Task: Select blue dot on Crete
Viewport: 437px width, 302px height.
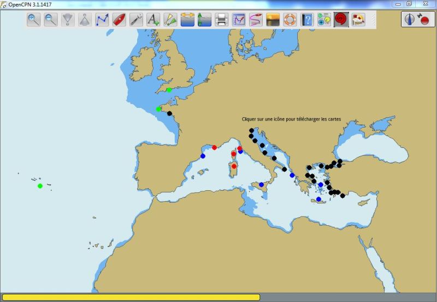Action: tap(319, 199)
